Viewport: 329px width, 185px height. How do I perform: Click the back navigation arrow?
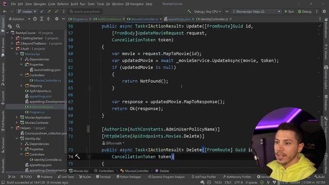[5, 11]
